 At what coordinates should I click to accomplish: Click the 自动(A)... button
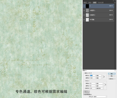[x=112, y=79]
